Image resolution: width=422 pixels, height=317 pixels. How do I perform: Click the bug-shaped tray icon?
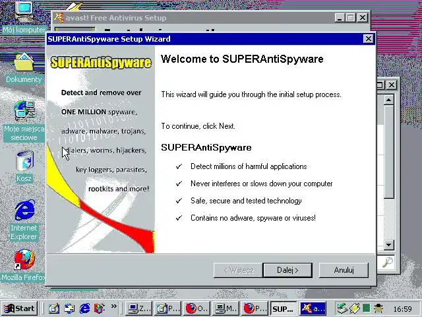pos(378,308)
